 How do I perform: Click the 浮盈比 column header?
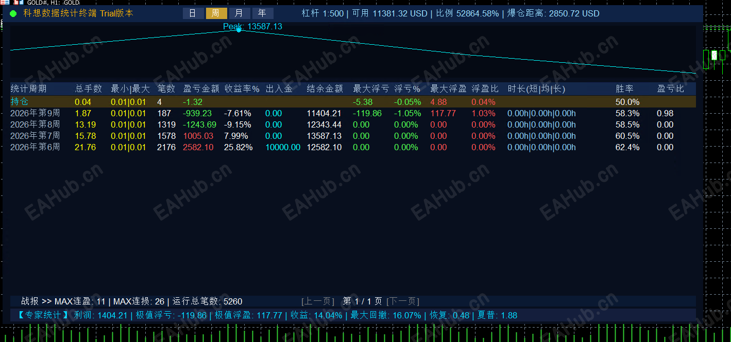[x=485, y=89]
